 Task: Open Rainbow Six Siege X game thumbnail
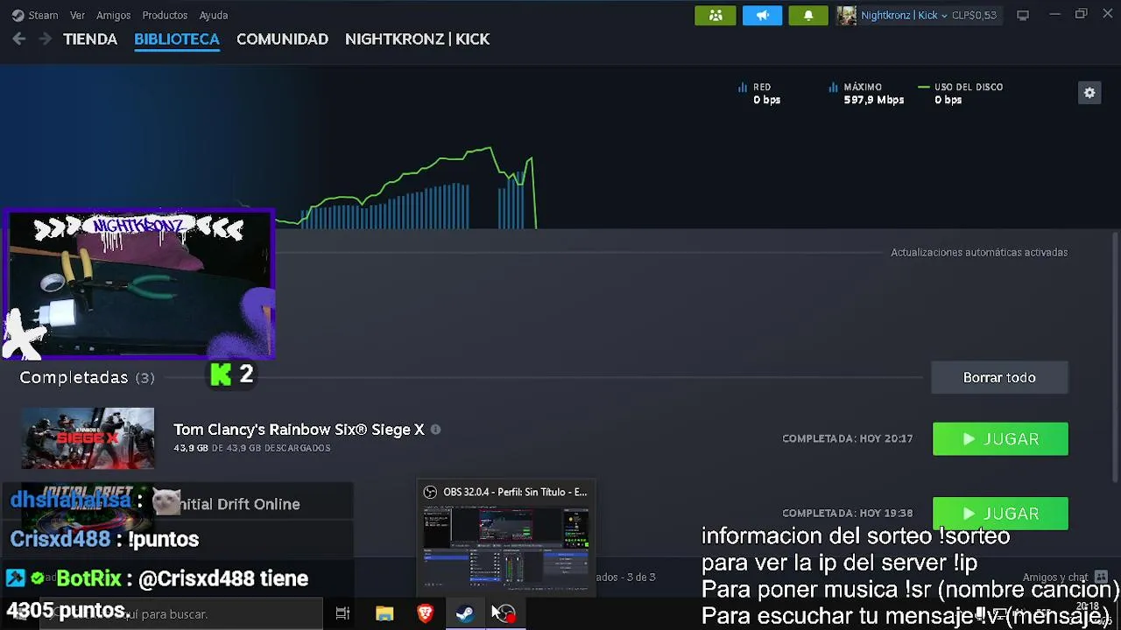coord(88,438)
